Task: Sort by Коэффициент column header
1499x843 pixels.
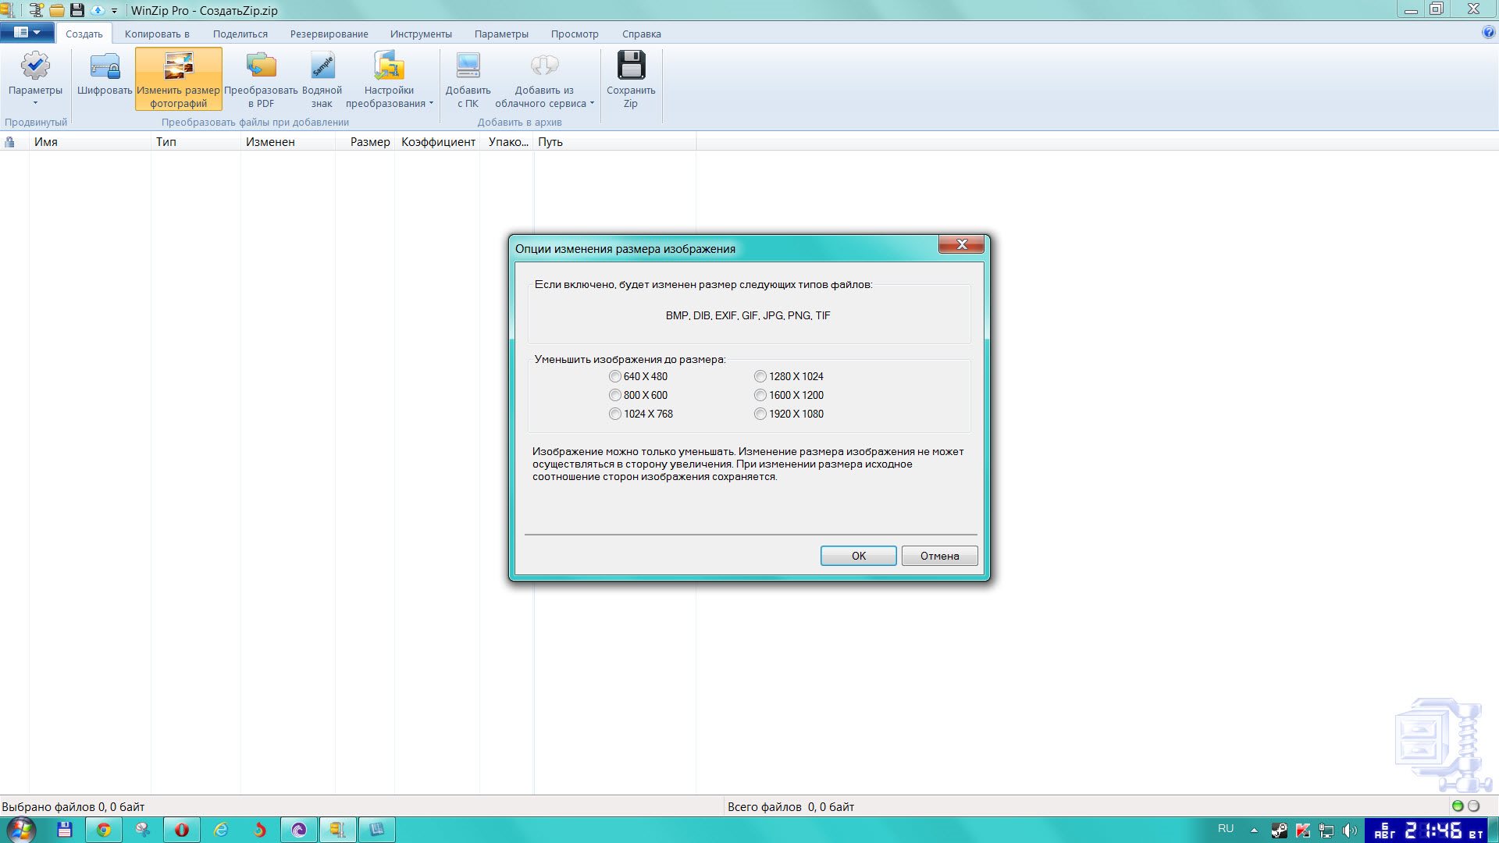Action: coord(437,142)
